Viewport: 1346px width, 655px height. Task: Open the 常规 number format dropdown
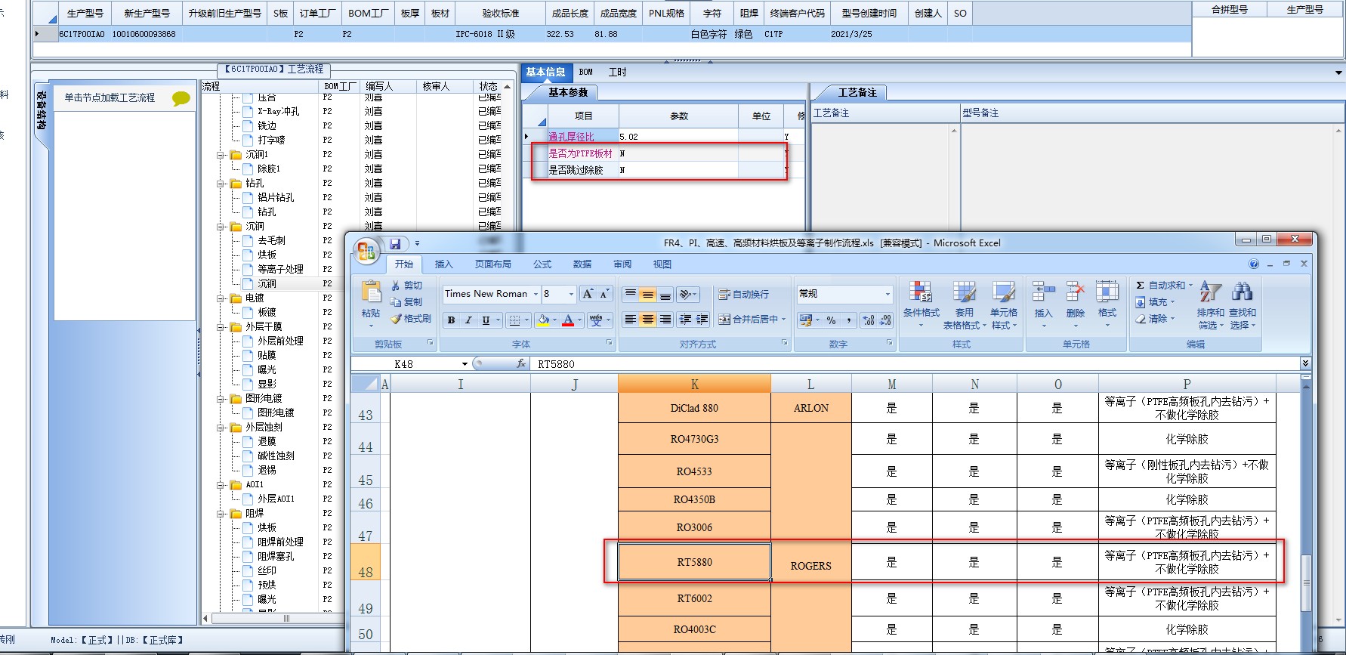coord(888,294)
